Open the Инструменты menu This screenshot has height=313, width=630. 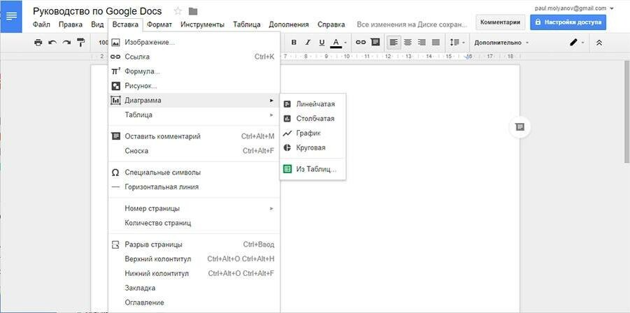click(x=202, y=24)
